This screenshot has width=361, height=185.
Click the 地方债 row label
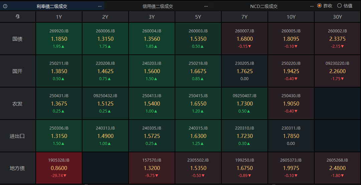[x=17, y=168]
